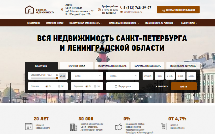Click the phone handset icon
Viewport: 215px width, 134px height.
121,8
